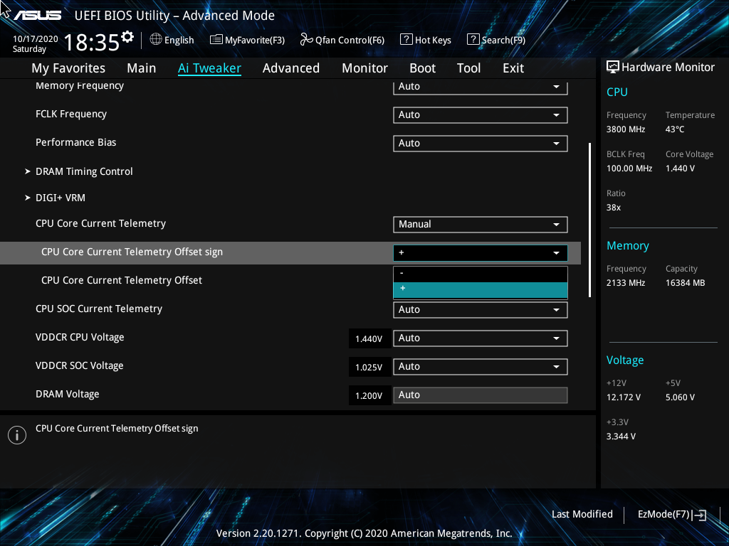Click the Version 2.20.1271 copyright text
The width and height of the screenshot is (729, 546).
(x=364, y=533)
